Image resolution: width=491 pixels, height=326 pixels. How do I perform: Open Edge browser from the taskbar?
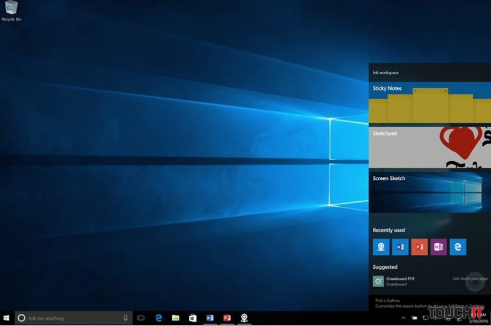tap(158, 318)
